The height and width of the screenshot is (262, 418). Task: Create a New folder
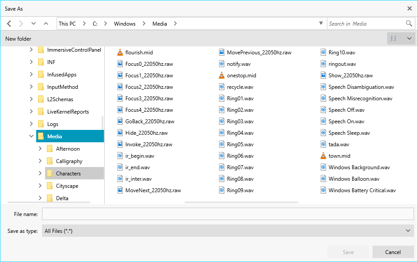coord(18,38)
